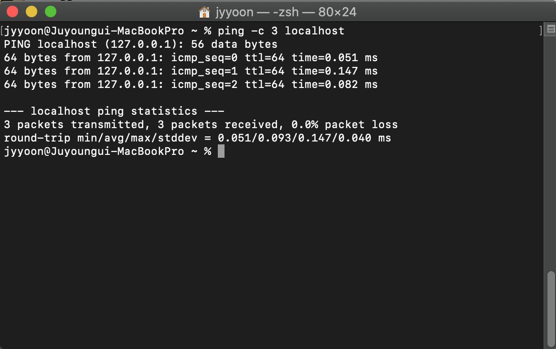Click the home folder icon in title bar
The height and width of the screenshot is (349, 556).
[204, 12]
